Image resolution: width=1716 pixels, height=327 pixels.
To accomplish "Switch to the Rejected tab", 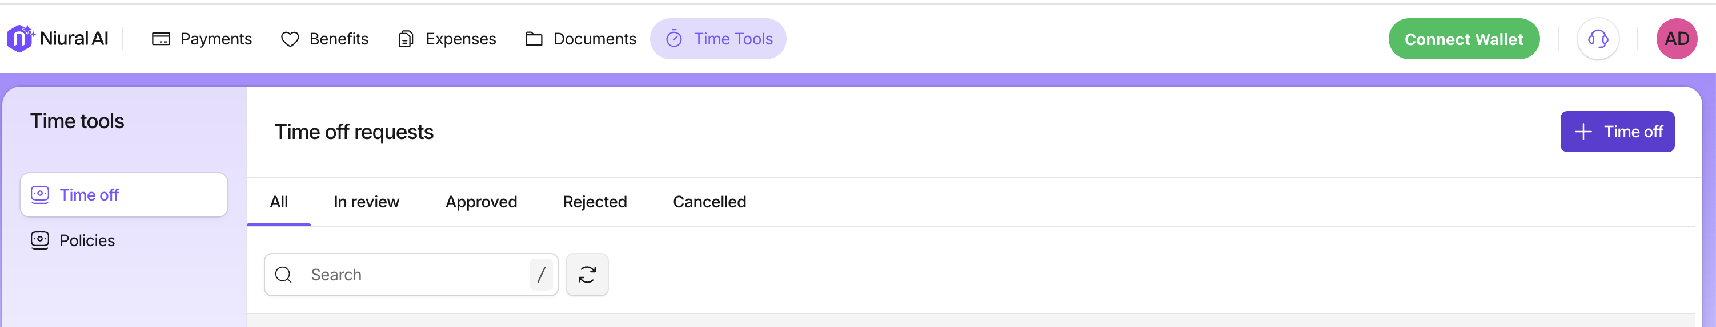I will click(x=594, y=202).
